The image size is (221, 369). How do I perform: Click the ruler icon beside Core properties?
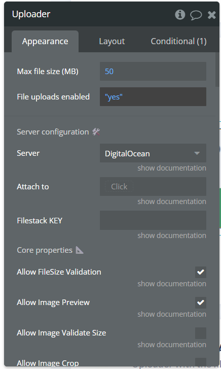pos(80,250)
